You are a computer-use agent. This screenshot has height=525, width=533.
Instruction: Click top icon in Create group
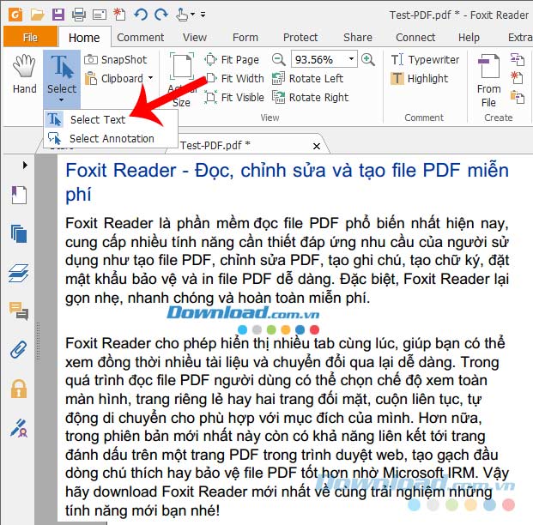pos(518,60)
